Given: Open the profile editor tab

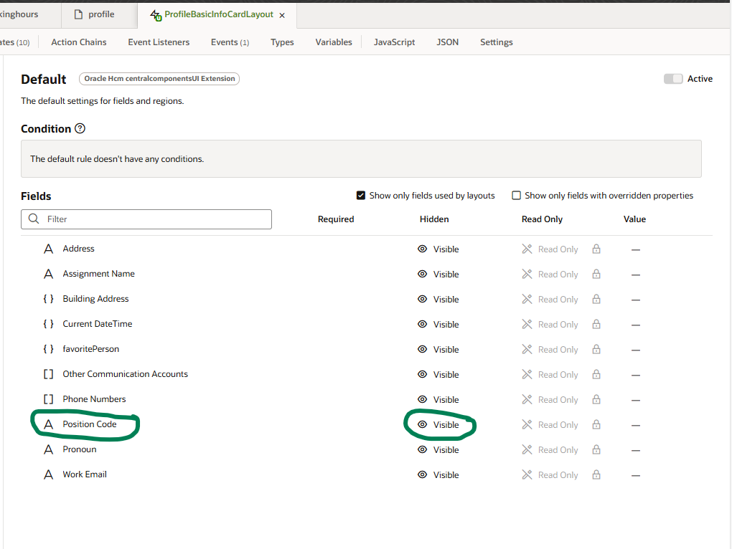Looking at the screenshot, I should (x=99, y=14).
